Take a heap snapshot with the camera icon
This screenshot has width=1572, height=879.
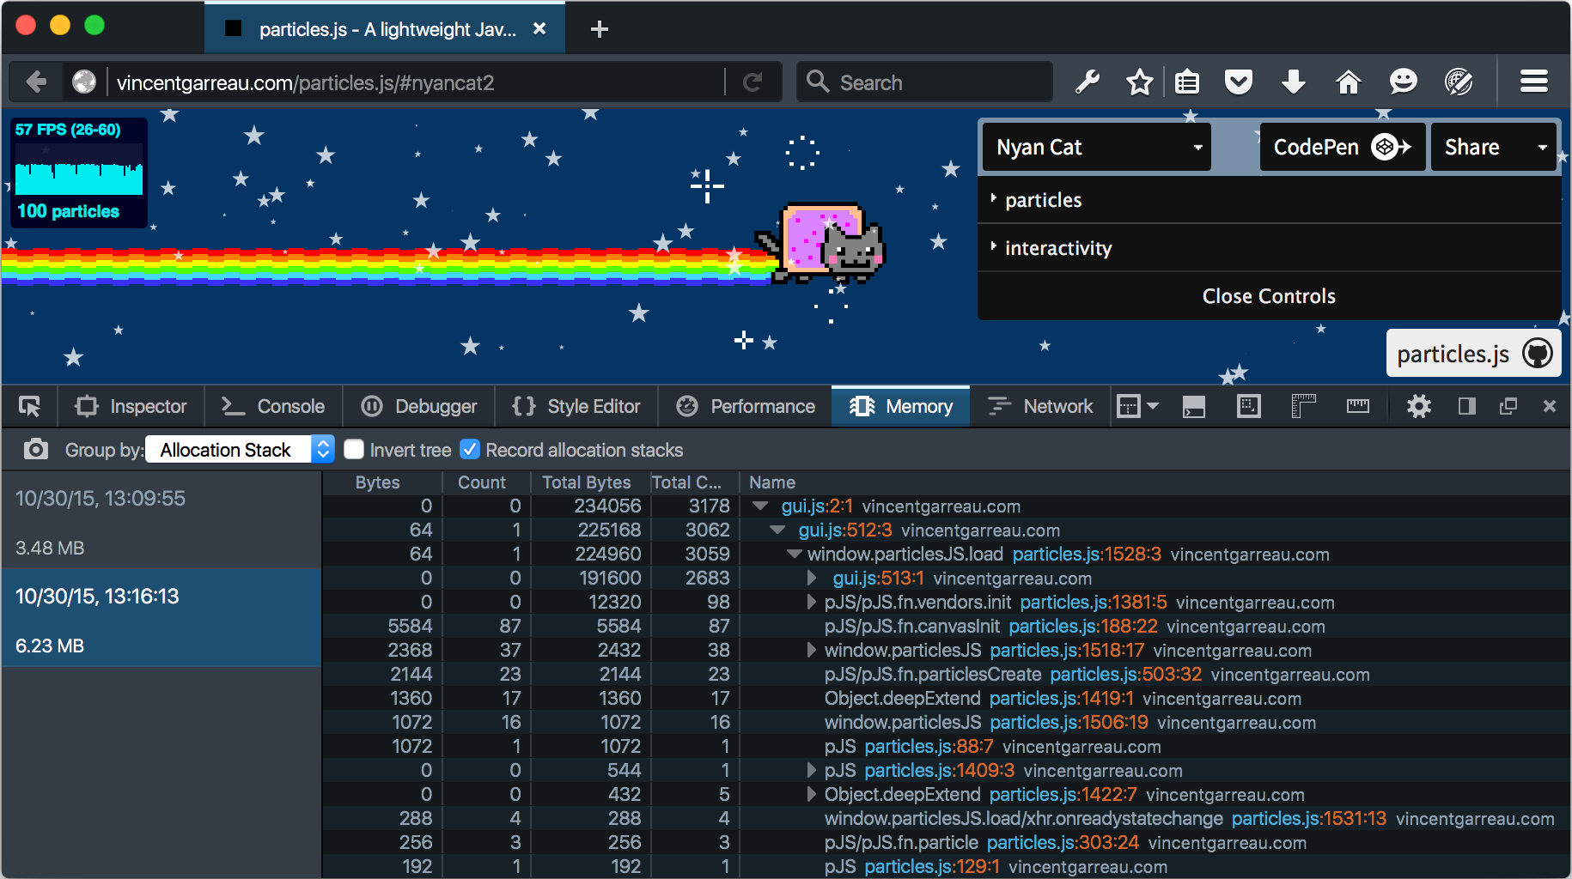pos(35,449)
